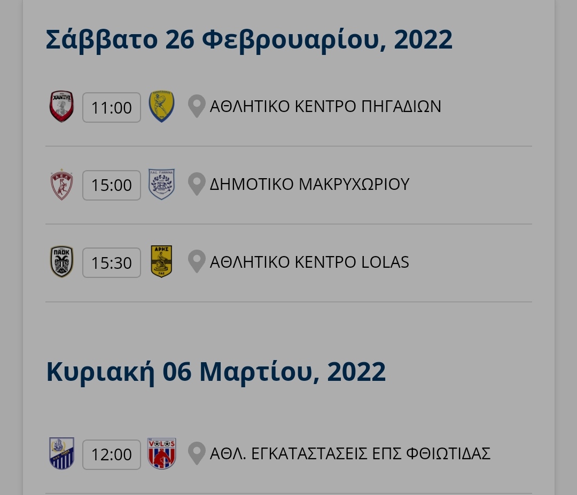Click the Σάββατο 26 Φεβρουαρίου date heading

249,39
